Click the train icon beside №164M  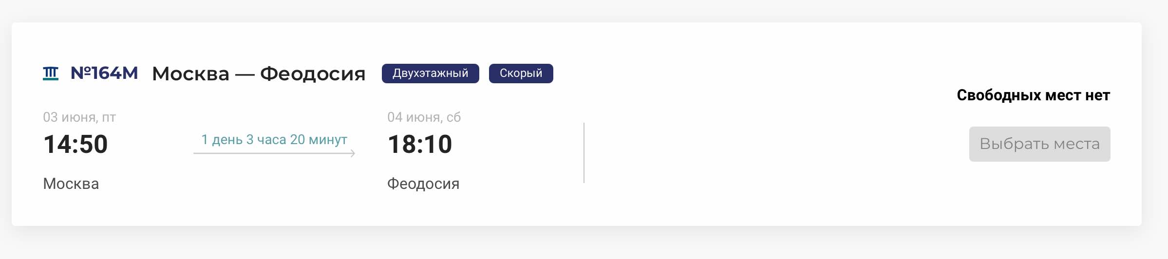pyautogui.click(x=51, y=74)
